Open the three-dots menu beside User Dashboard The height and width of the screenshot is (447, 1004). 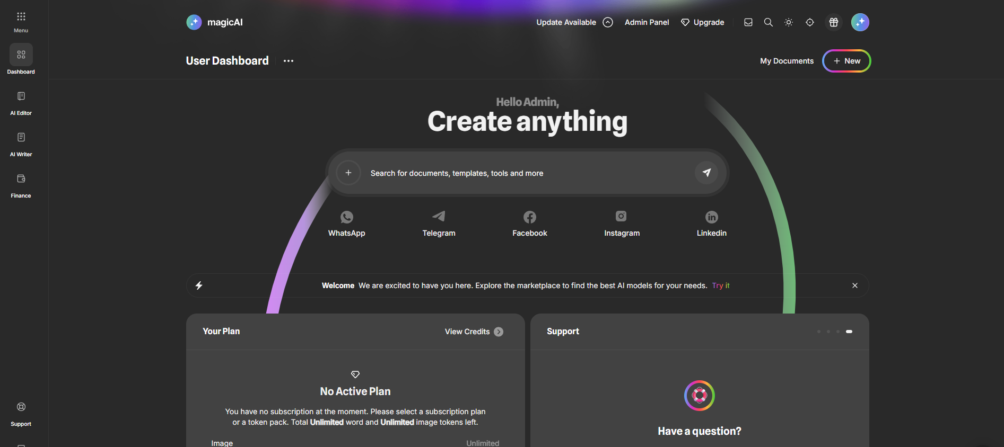[289, 61]
